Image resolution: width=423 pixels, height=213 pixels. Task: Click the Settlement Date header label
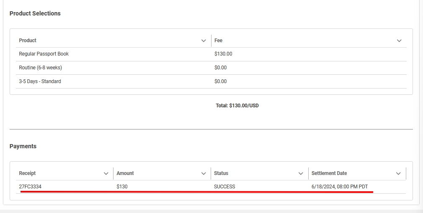click(329, 173)
